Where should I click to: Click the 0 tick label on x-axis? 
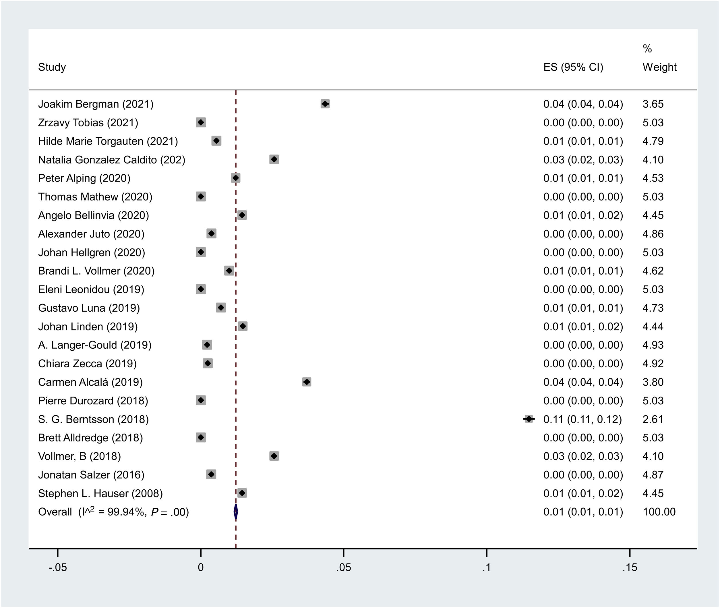pyautogui.click(x=201, y=568)
